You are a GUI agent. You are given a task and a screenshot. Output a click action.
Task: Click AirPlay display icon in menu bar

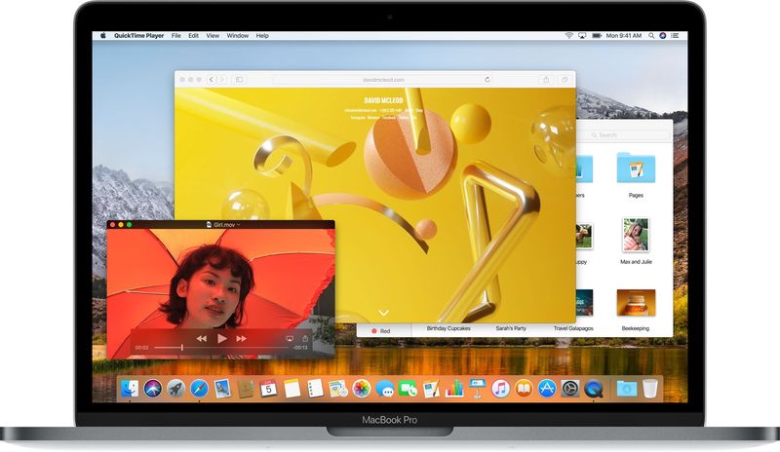tap(582, 36)
